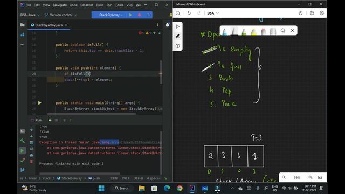This screenshot has height=194, width=345.
Task: Select the green pen in ink toolbar
Action: coord(244,31)
